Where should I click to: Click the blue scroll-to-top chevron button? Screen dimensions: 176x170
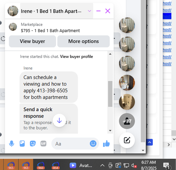click(150, 142)
